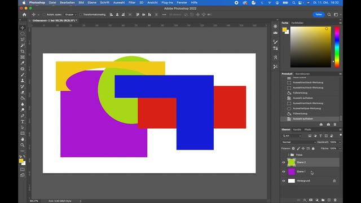Open the Deckkraft opacity dropdown arrow
Image resolution: width=361 pixels, height=203 pixels.
tap(340, 142)
